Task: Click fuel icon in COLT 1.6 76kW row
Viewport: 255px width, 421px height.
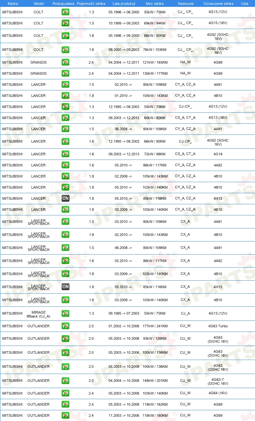Action: (x=66, y=50)
